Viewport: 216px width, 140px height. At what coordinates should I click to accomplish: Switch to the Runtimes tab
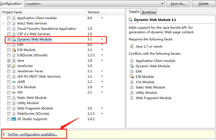pos(149,12)
